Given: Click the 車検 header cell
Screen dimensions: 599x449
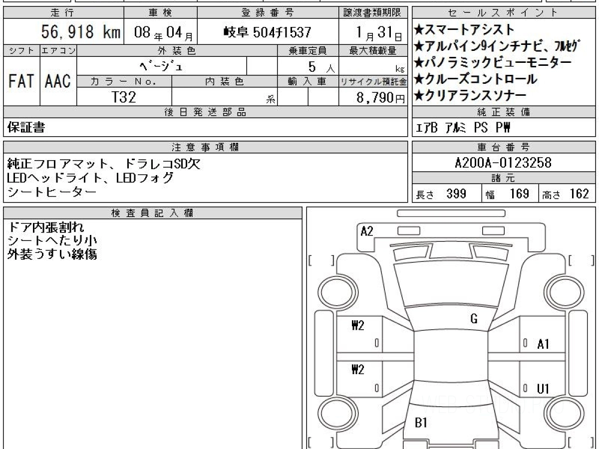Looking at the screenshot, I should point(160,13).
